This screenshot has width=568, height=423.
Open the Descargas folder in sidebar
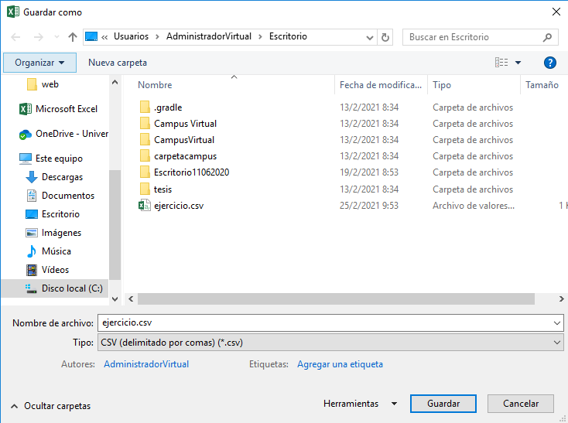(62, 177)
